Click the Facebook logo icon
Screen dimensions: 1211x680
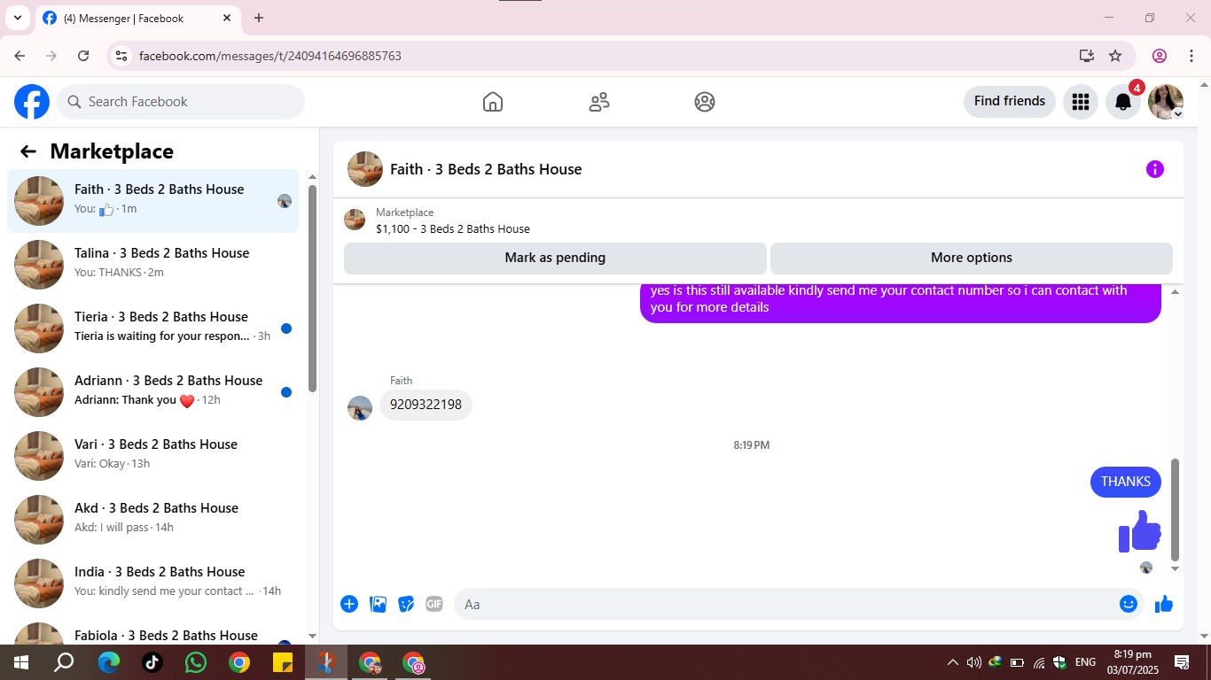tap(32, 102)
